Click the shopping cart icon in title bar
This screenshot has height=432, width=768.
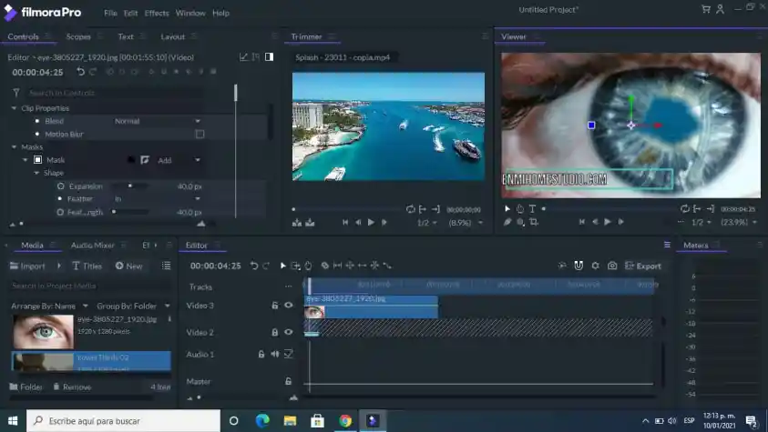coord(705,9)
